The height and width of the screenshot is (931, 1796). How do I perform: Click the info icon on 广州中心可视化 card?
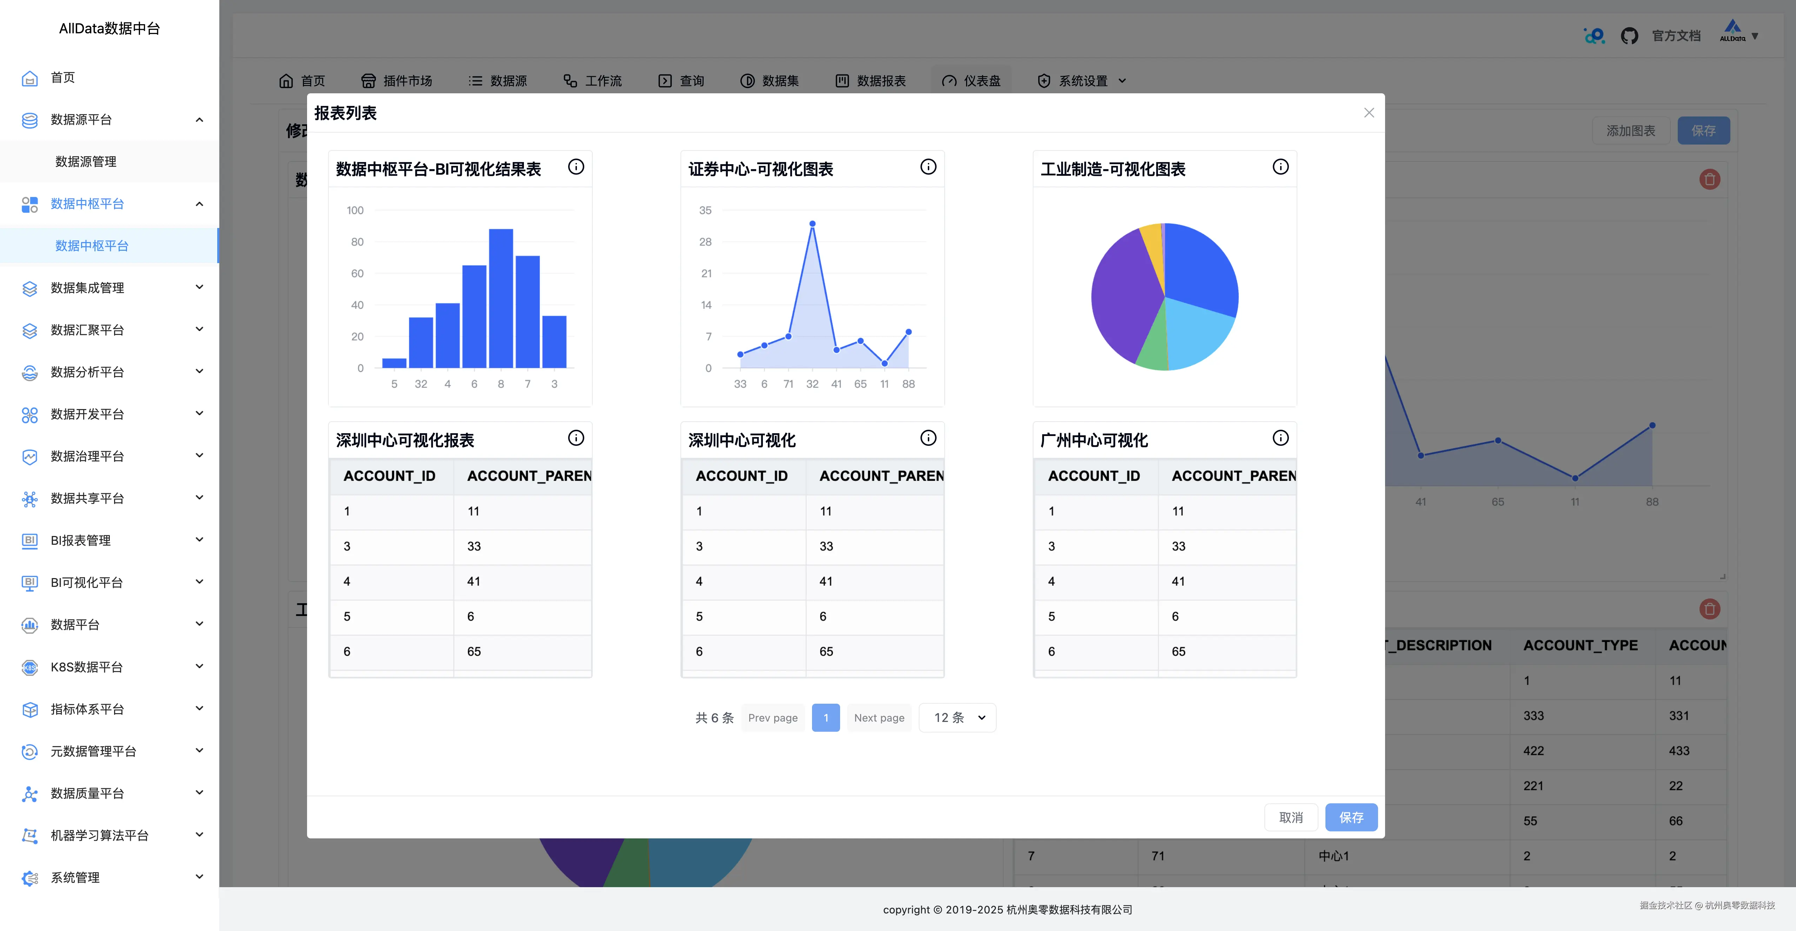point(1280,438)
